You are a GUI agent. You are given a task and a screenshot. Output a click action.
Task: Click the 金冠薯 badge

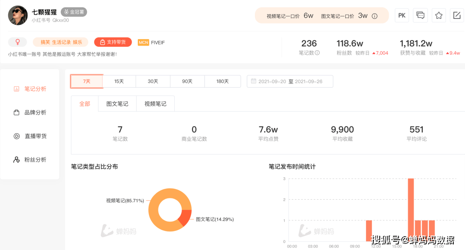74,12
